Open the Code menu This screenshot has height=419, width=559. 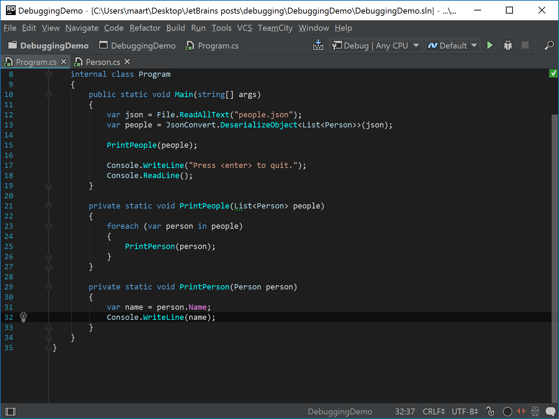114,28
